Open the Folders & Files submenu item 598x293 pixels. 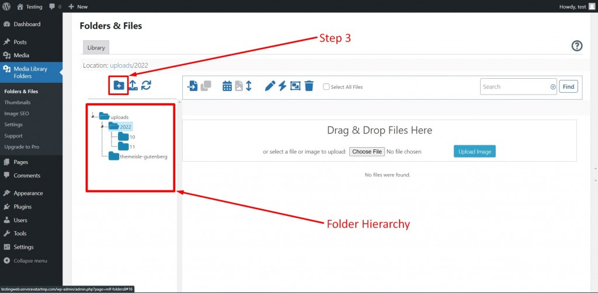21,92
